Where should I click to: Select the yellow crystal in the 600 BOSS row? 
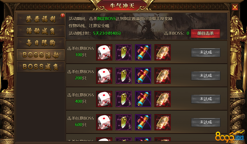point(124,122)
